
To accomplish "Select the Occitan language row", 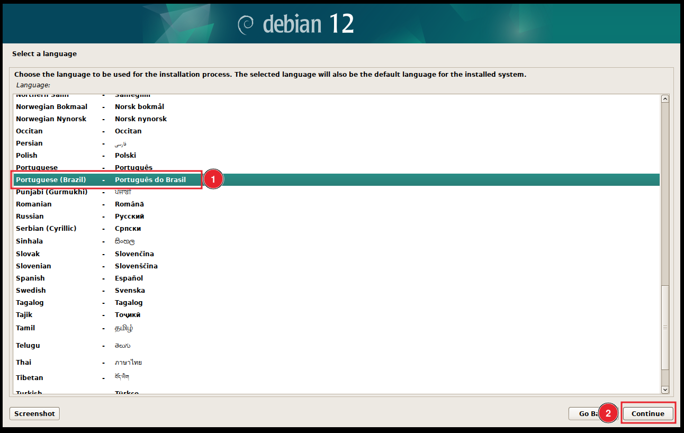I will point(337,131).
